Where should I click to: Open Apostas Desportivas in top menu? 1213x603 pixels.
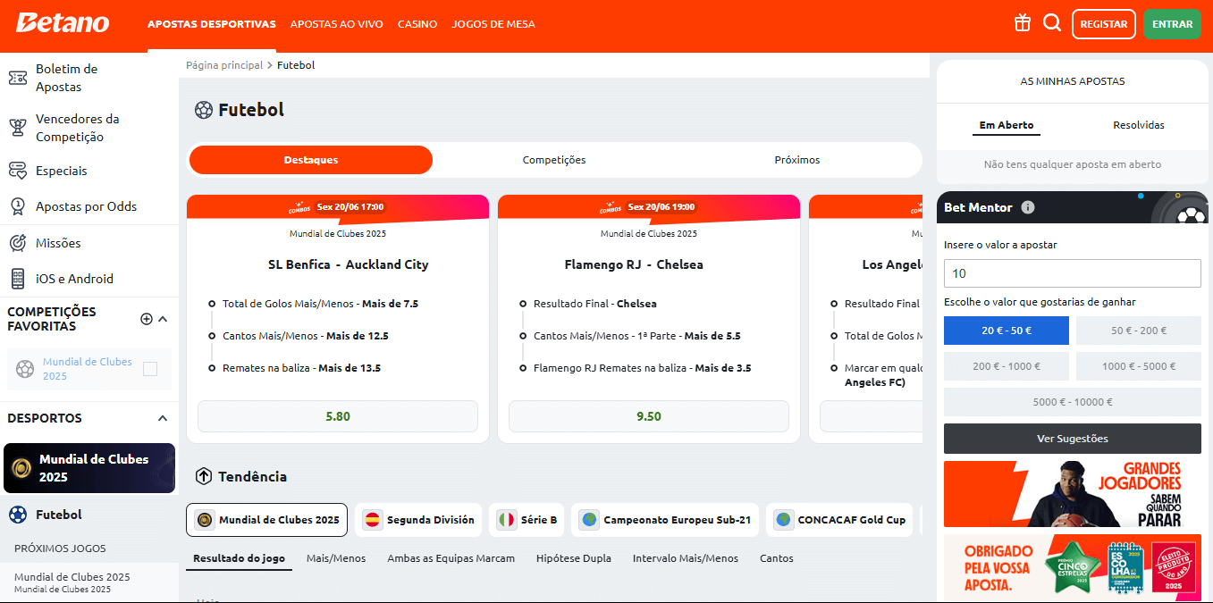[212, 24]
